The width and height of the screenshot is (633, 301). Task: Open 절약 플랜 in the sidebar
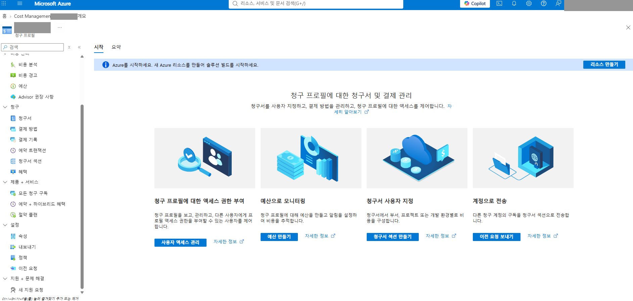pyautogui.click(x=28, y=215)
